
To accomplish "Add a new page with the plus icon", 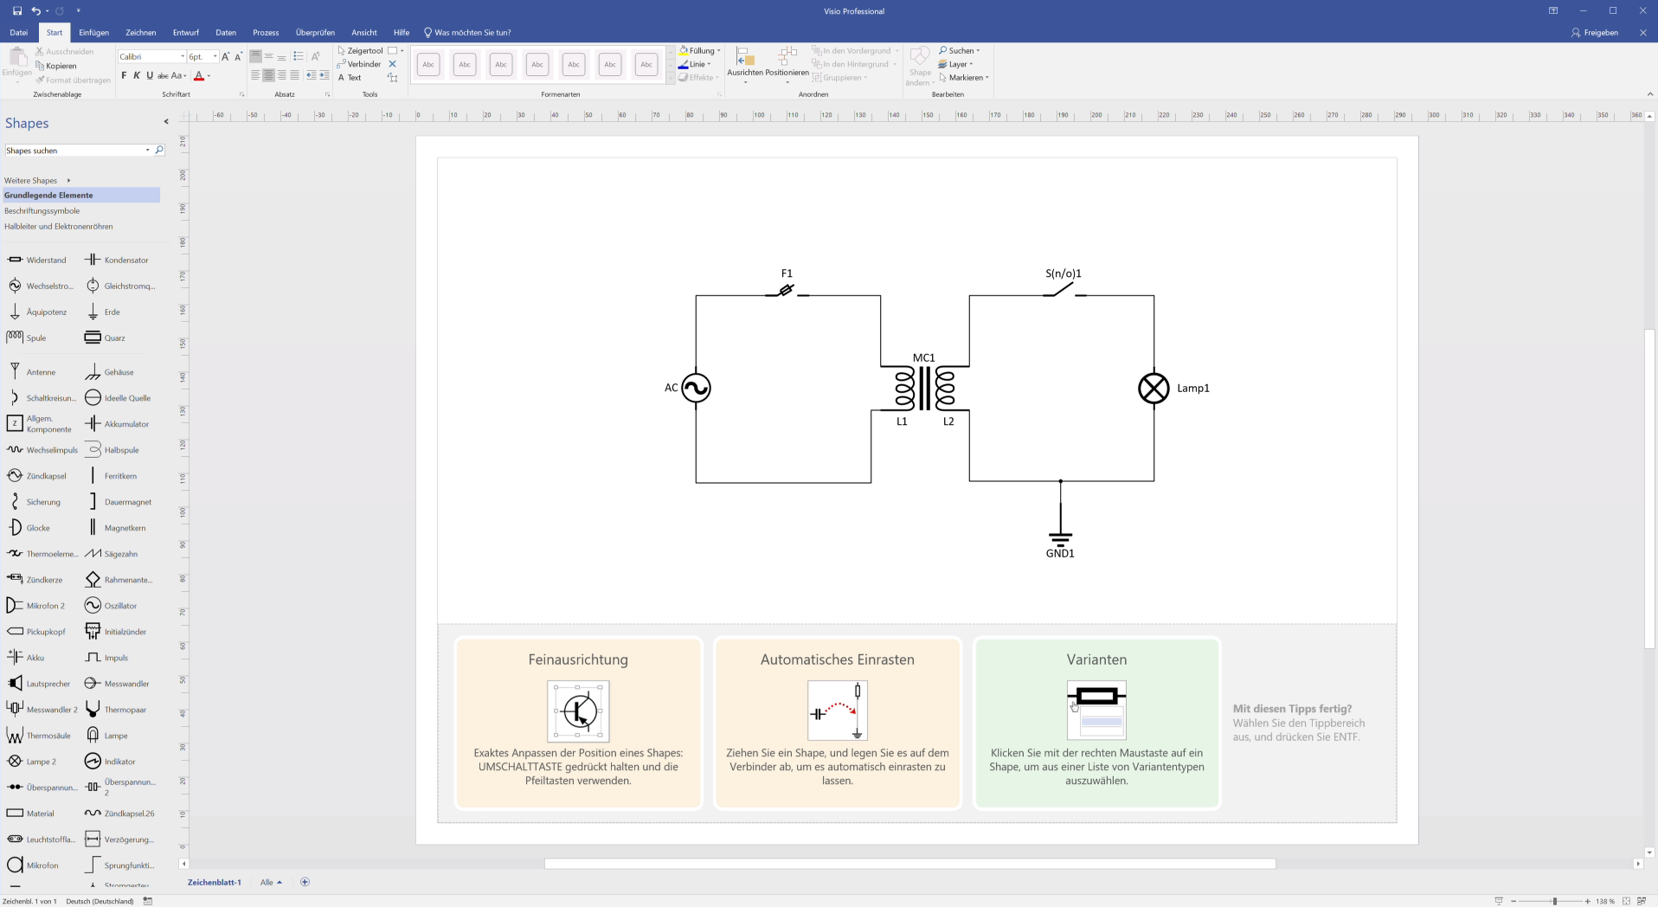I will tap(305, 882).
